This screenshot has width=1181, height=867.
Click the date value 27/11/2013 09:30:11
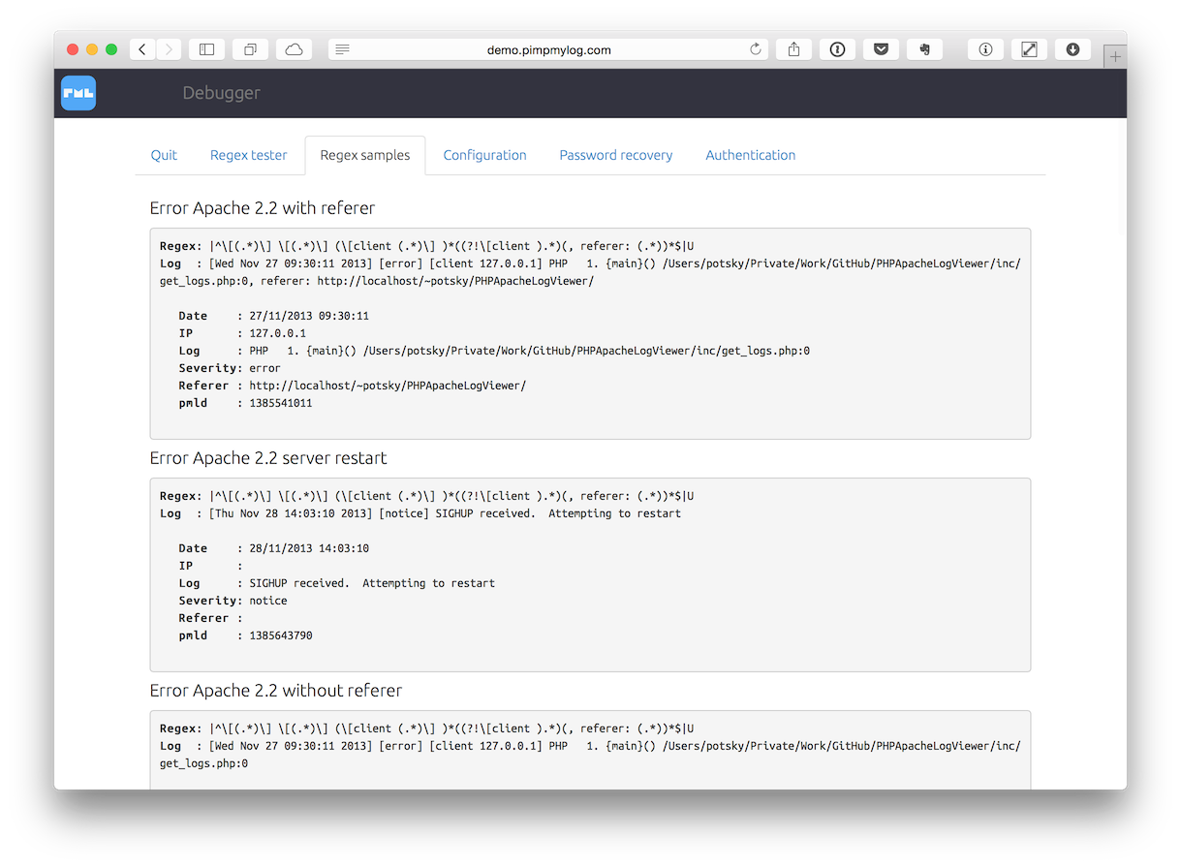(309, 316)
